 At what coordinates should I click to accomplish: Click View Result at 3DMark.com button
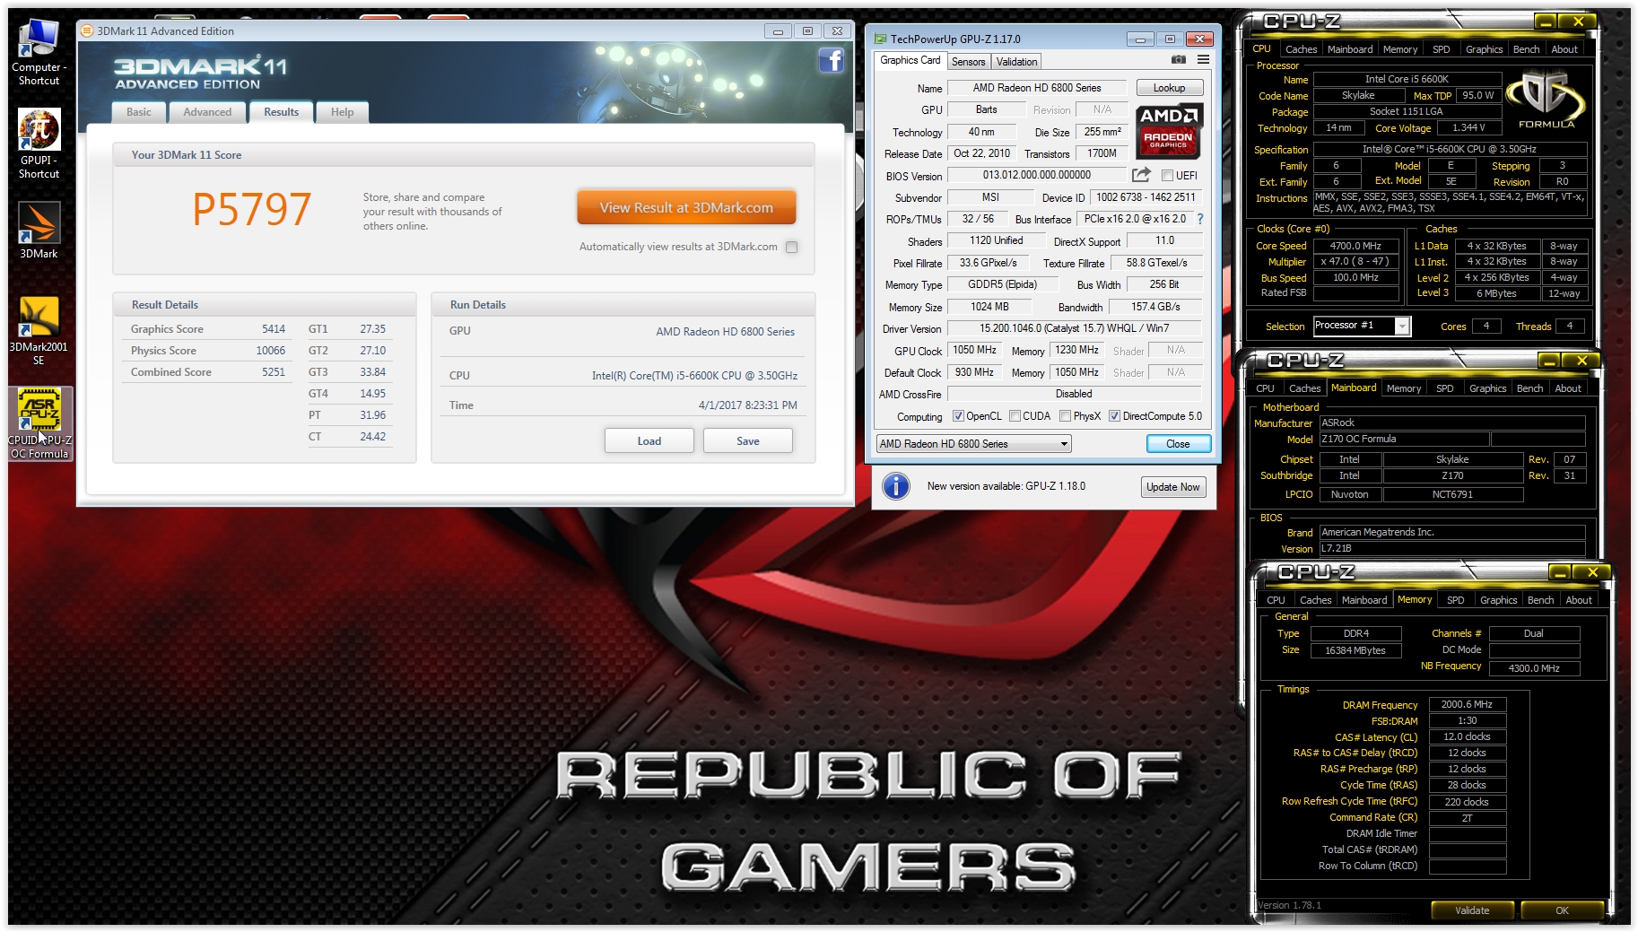(x=686, y=207)
